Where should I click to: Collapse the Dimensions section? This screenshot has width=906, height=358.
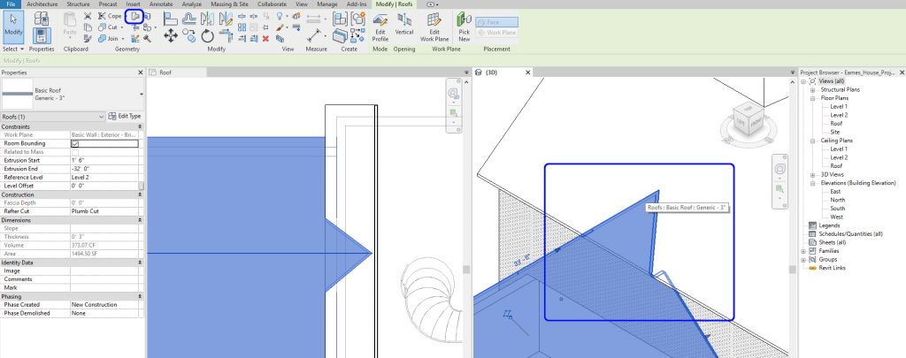click(x=140, y=220)
